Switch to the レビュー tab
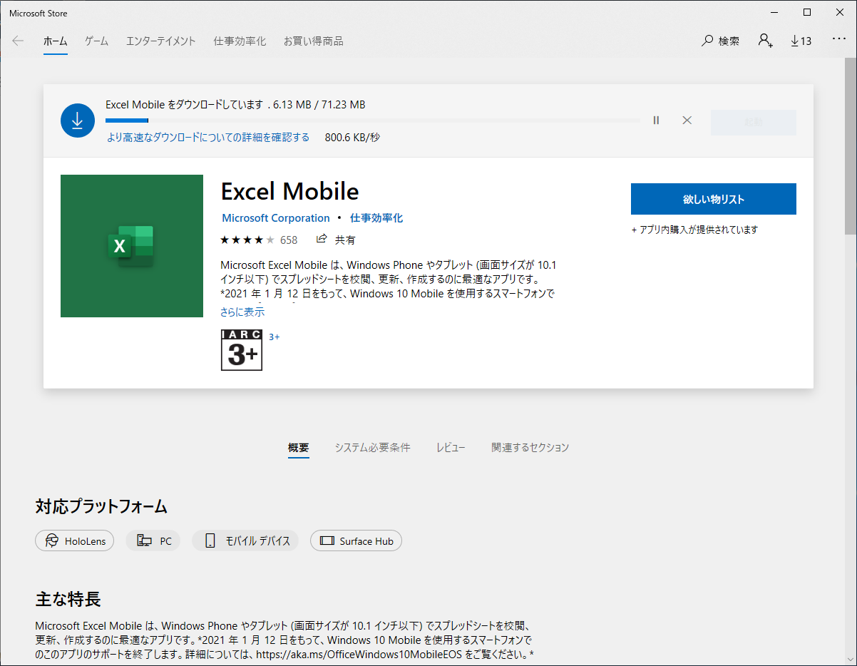This screenshot has height=666, width=857. click(x=451, y=447)
